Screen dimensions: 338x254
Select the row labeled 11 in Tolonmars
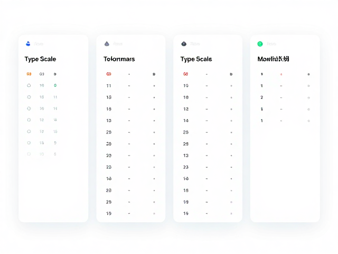[130, 86]
